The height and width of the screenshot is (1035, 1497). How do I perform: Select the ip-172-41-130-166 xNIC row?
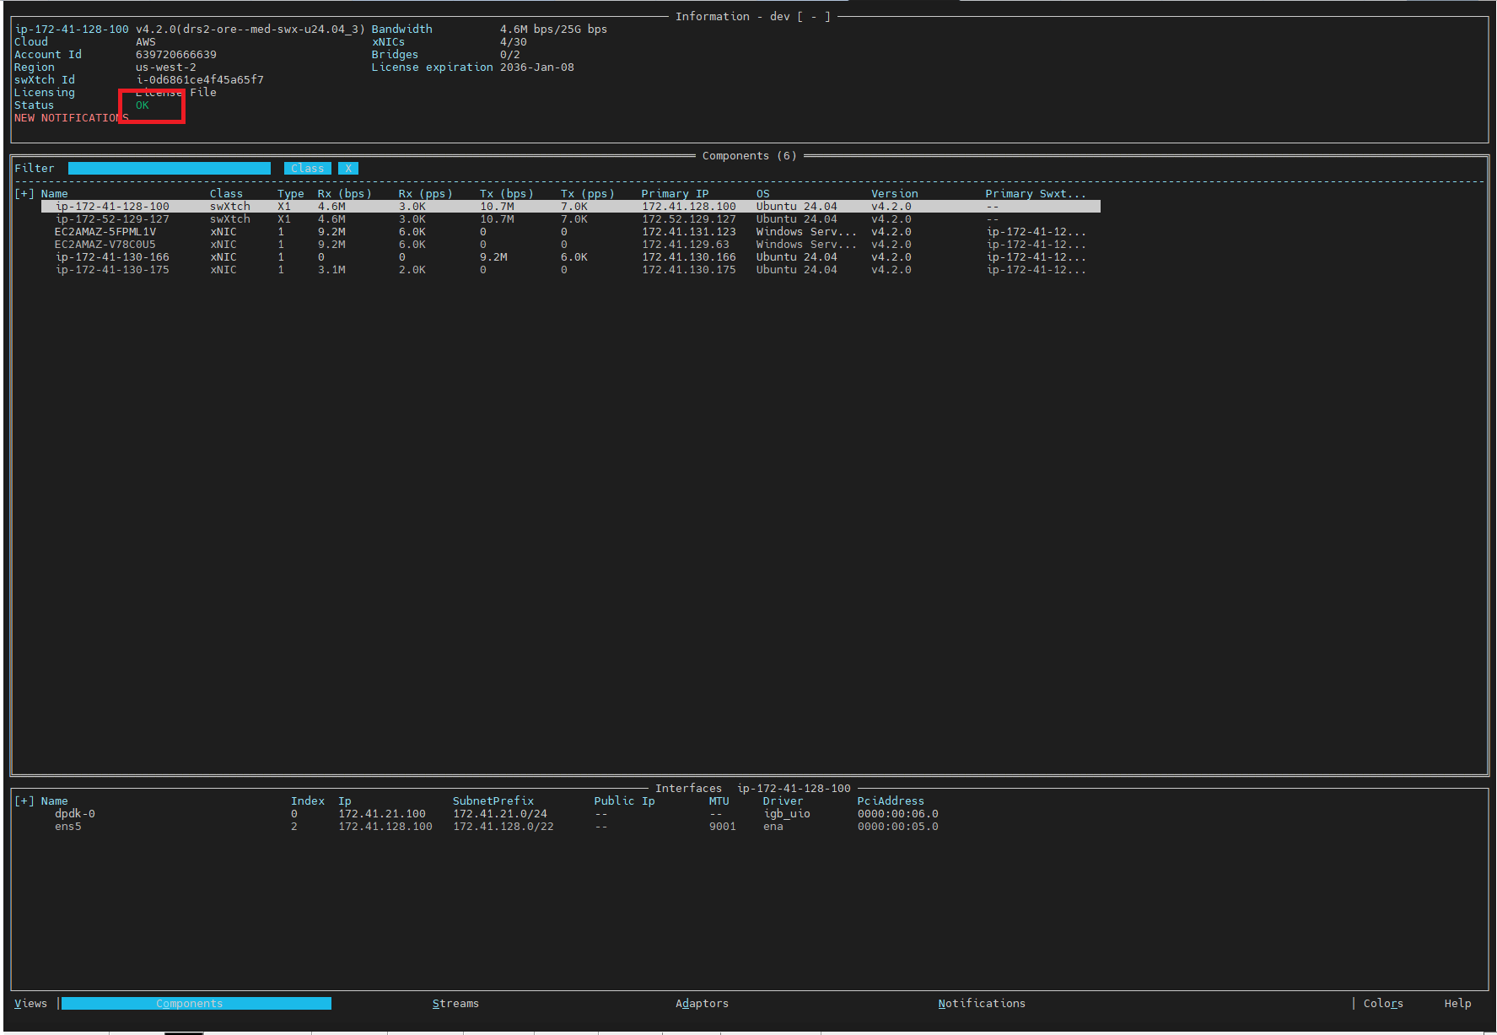[x=112, y=257]
